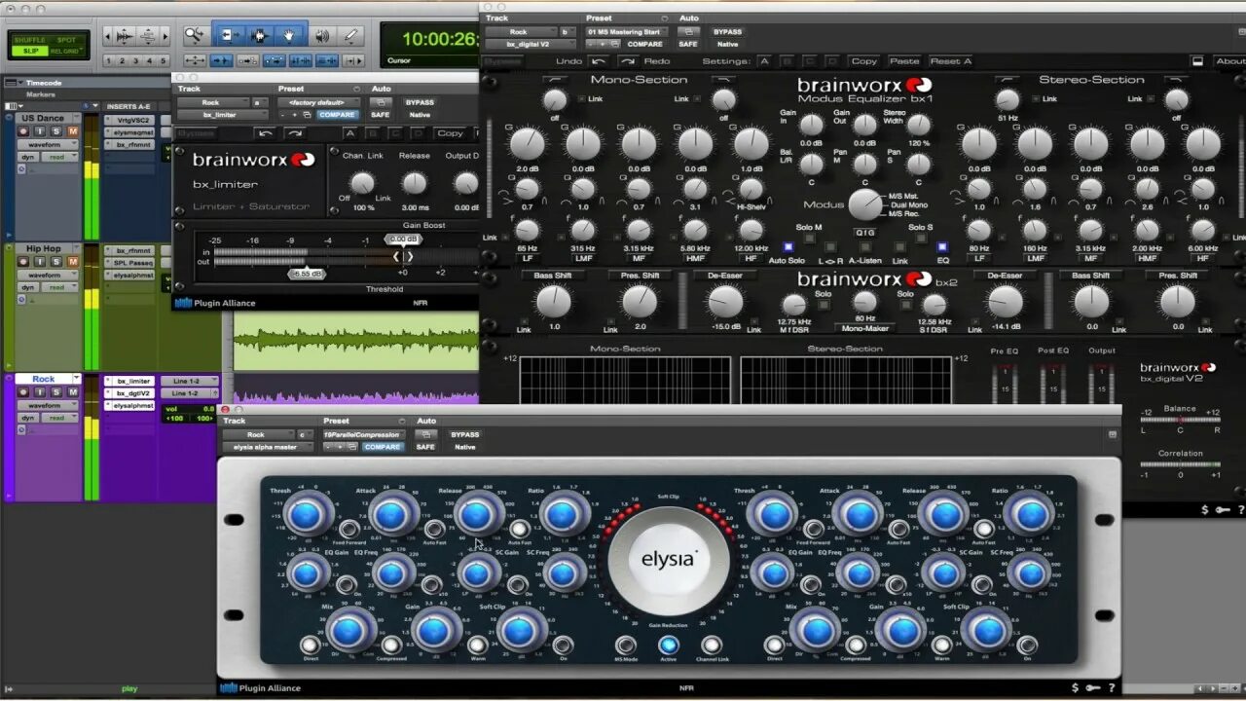1246x701 pixels.
Task: Click Paste in bx_digital V2 settings
Action: (x=903, y=61)
